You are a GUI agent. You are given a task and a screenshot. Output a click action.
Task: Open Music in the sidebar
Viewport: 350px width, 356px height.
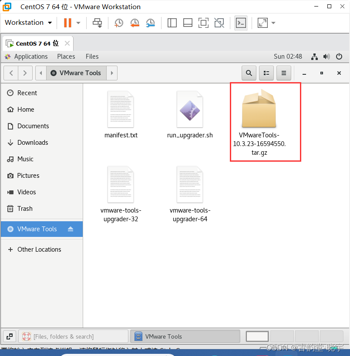click(x=42, y=159)
